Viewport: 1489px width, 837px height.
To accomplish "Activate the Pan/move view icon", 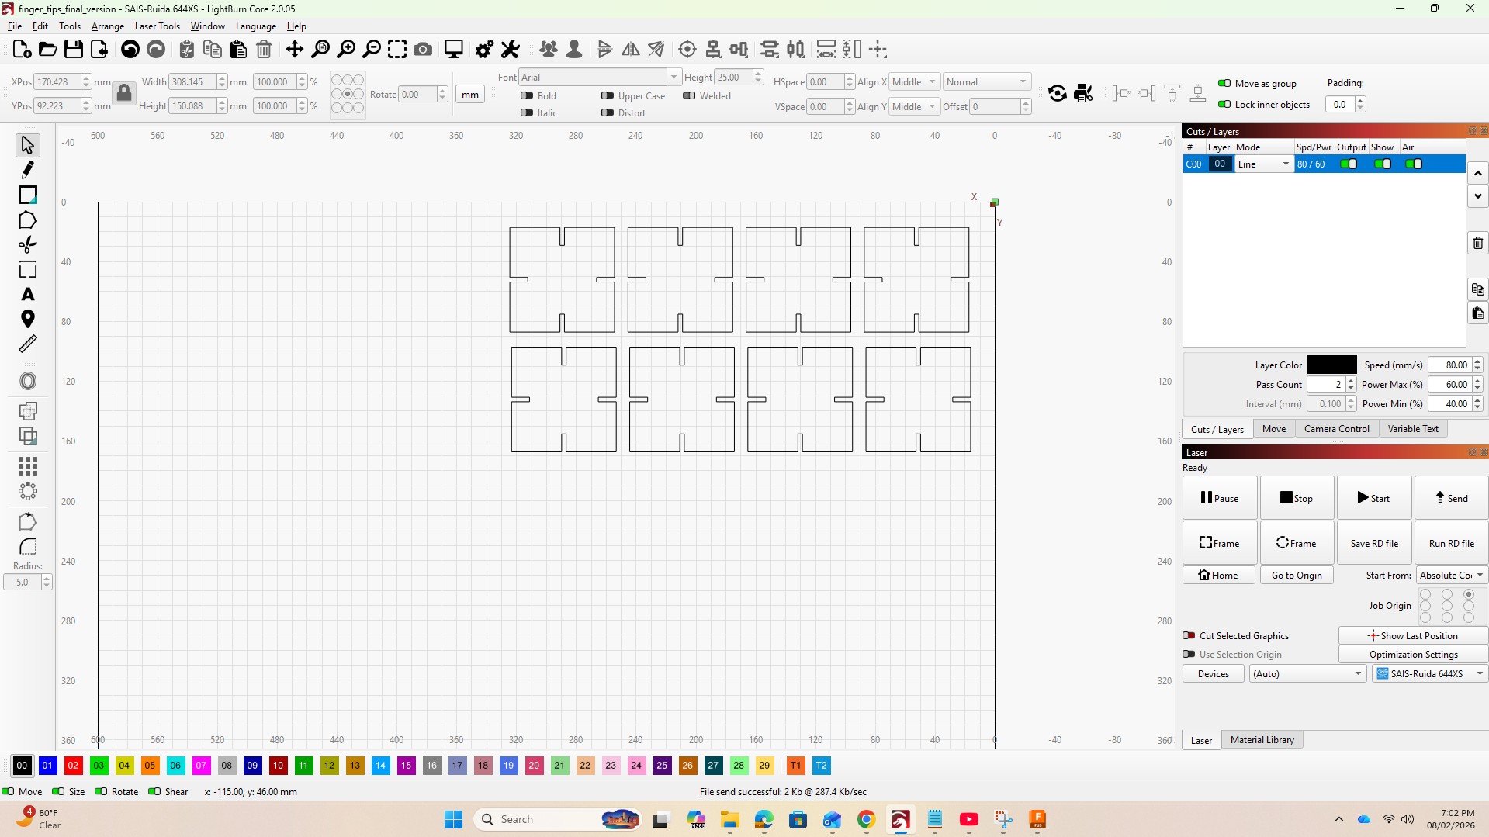I will pyautogui.click(x=295, y=50).
